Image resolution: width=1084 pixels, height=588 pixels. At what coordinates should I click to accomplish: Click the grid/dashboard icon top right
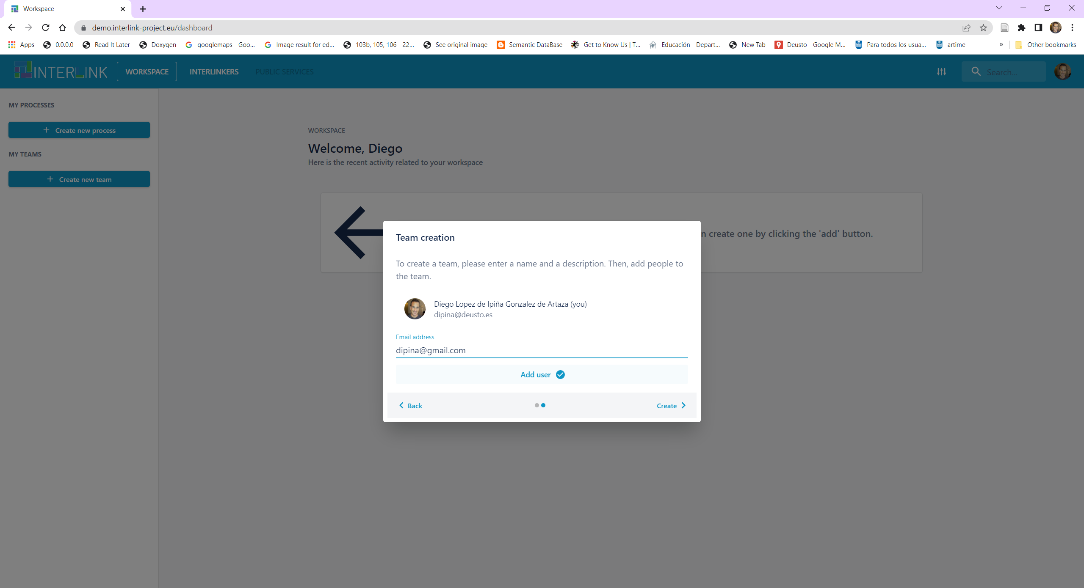click(942, 71)
